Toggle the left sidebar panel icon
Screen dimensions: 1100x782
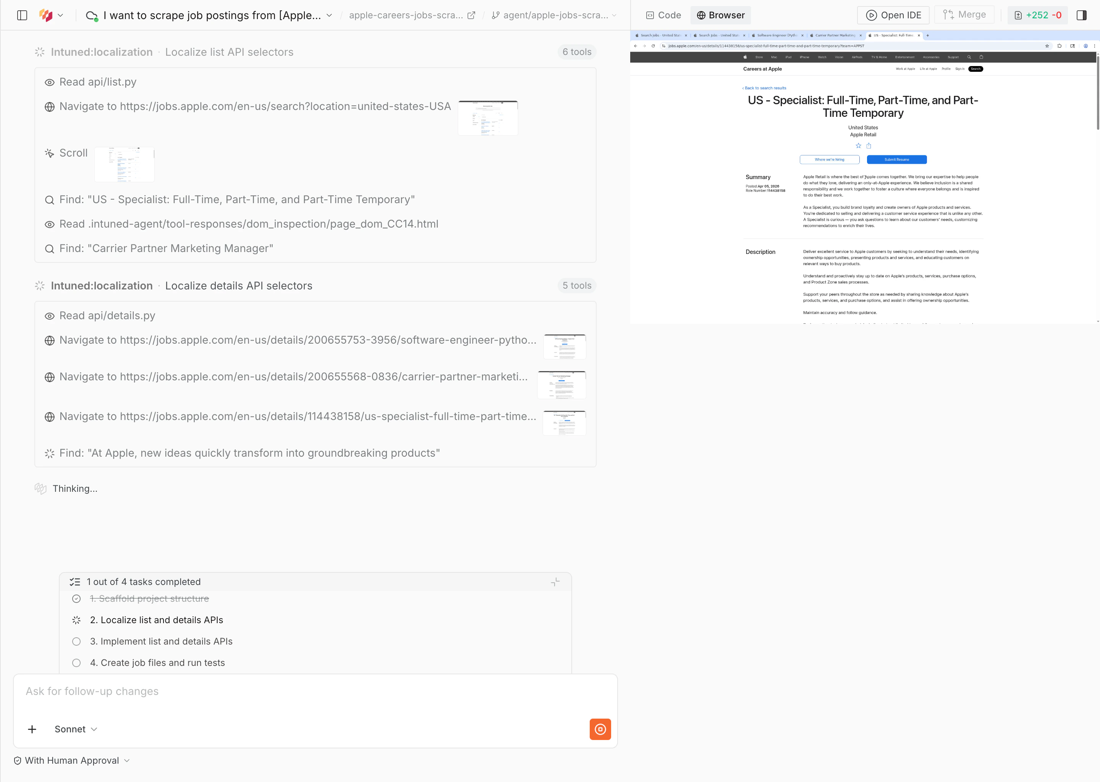coord(22,15)
